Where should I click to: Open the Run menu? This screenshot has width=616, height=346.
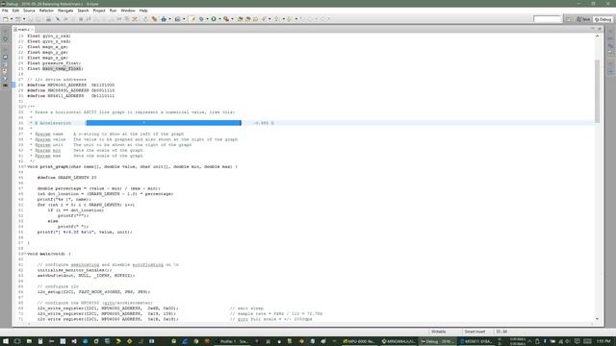pyautogui.click(x=114, y=11)
